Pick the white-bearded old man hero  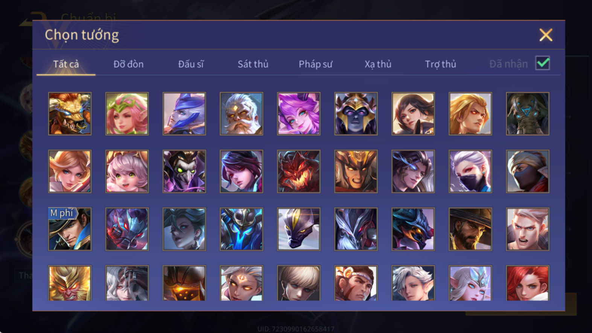tap(241, 114)
